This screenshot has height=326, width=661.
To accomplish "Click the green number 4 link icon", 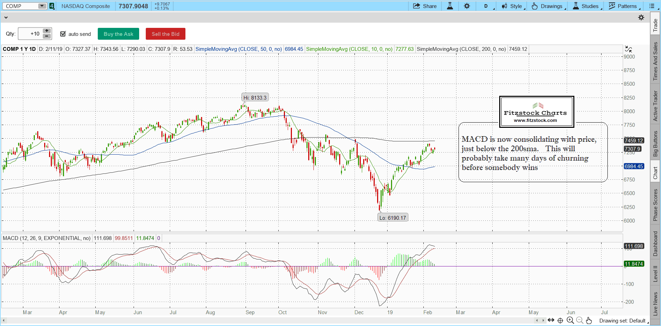I will coord(52,6).
